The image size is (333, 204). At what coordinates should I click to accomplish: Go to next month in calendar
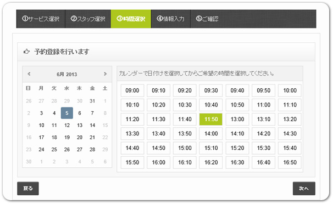click(105, 74)
